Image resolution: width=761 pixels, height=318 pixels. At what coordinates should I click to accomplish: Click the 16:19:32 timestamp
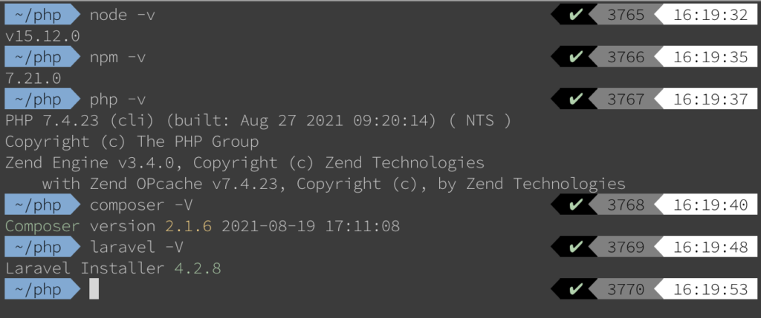(710, 14)
